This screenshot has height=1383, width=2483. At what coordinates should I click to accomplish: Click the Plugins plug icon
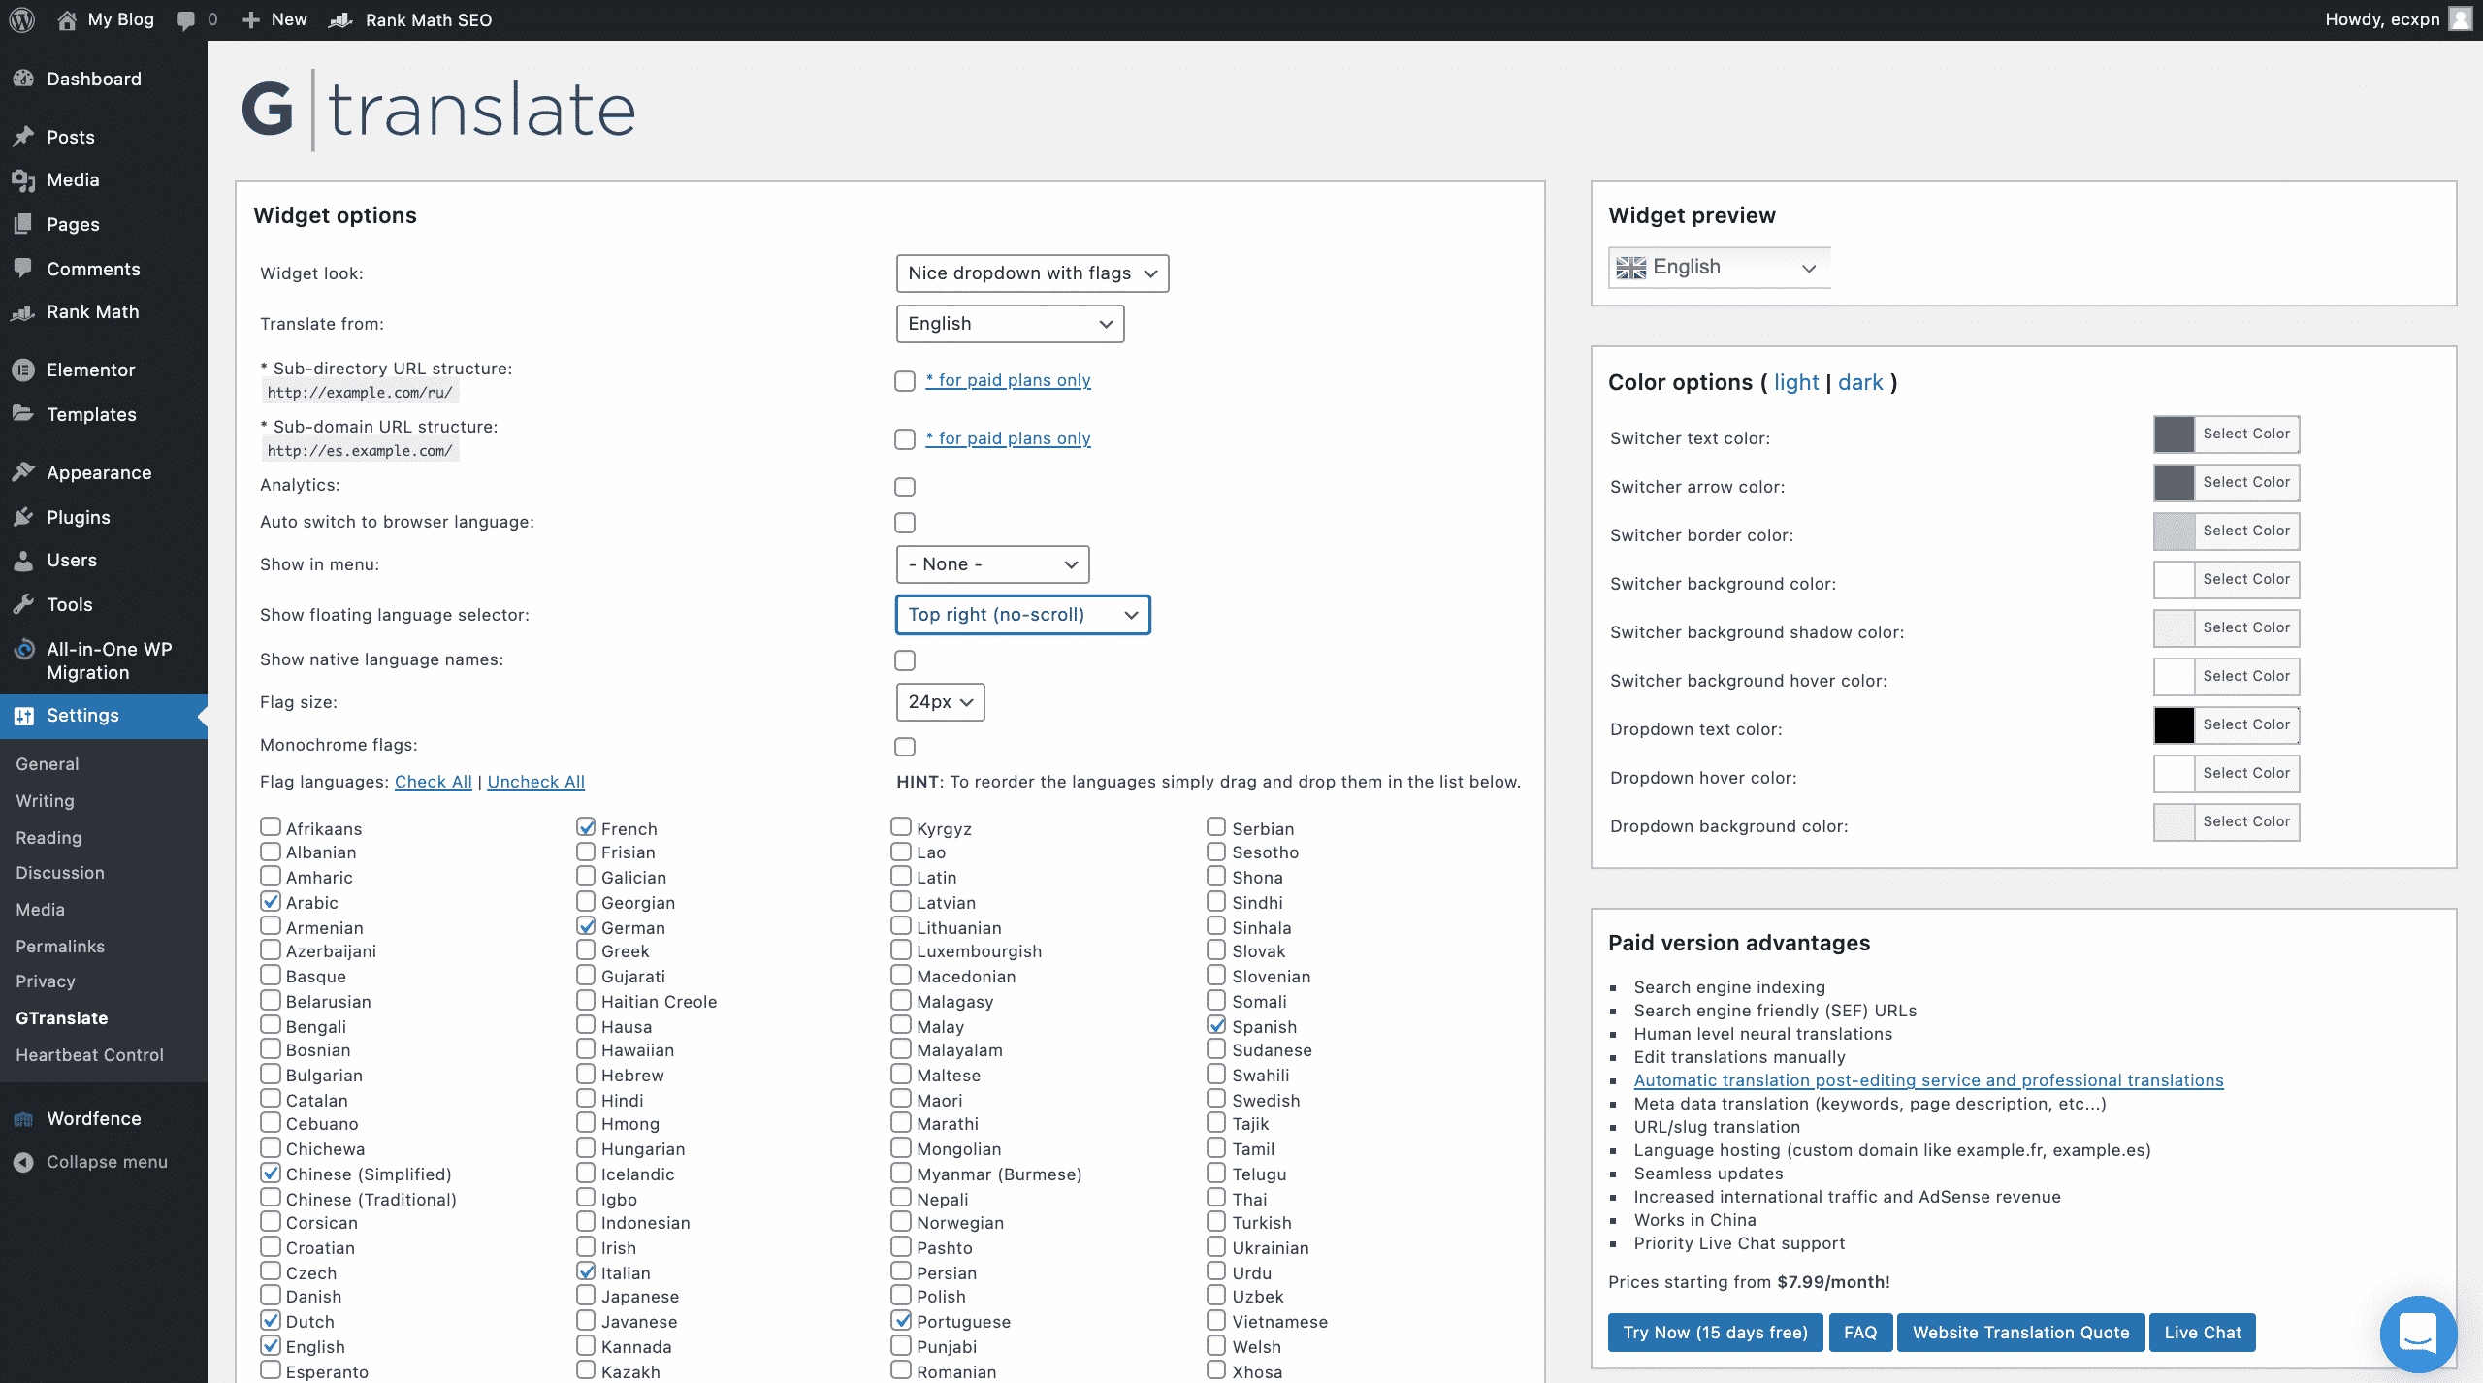[23, 517]
